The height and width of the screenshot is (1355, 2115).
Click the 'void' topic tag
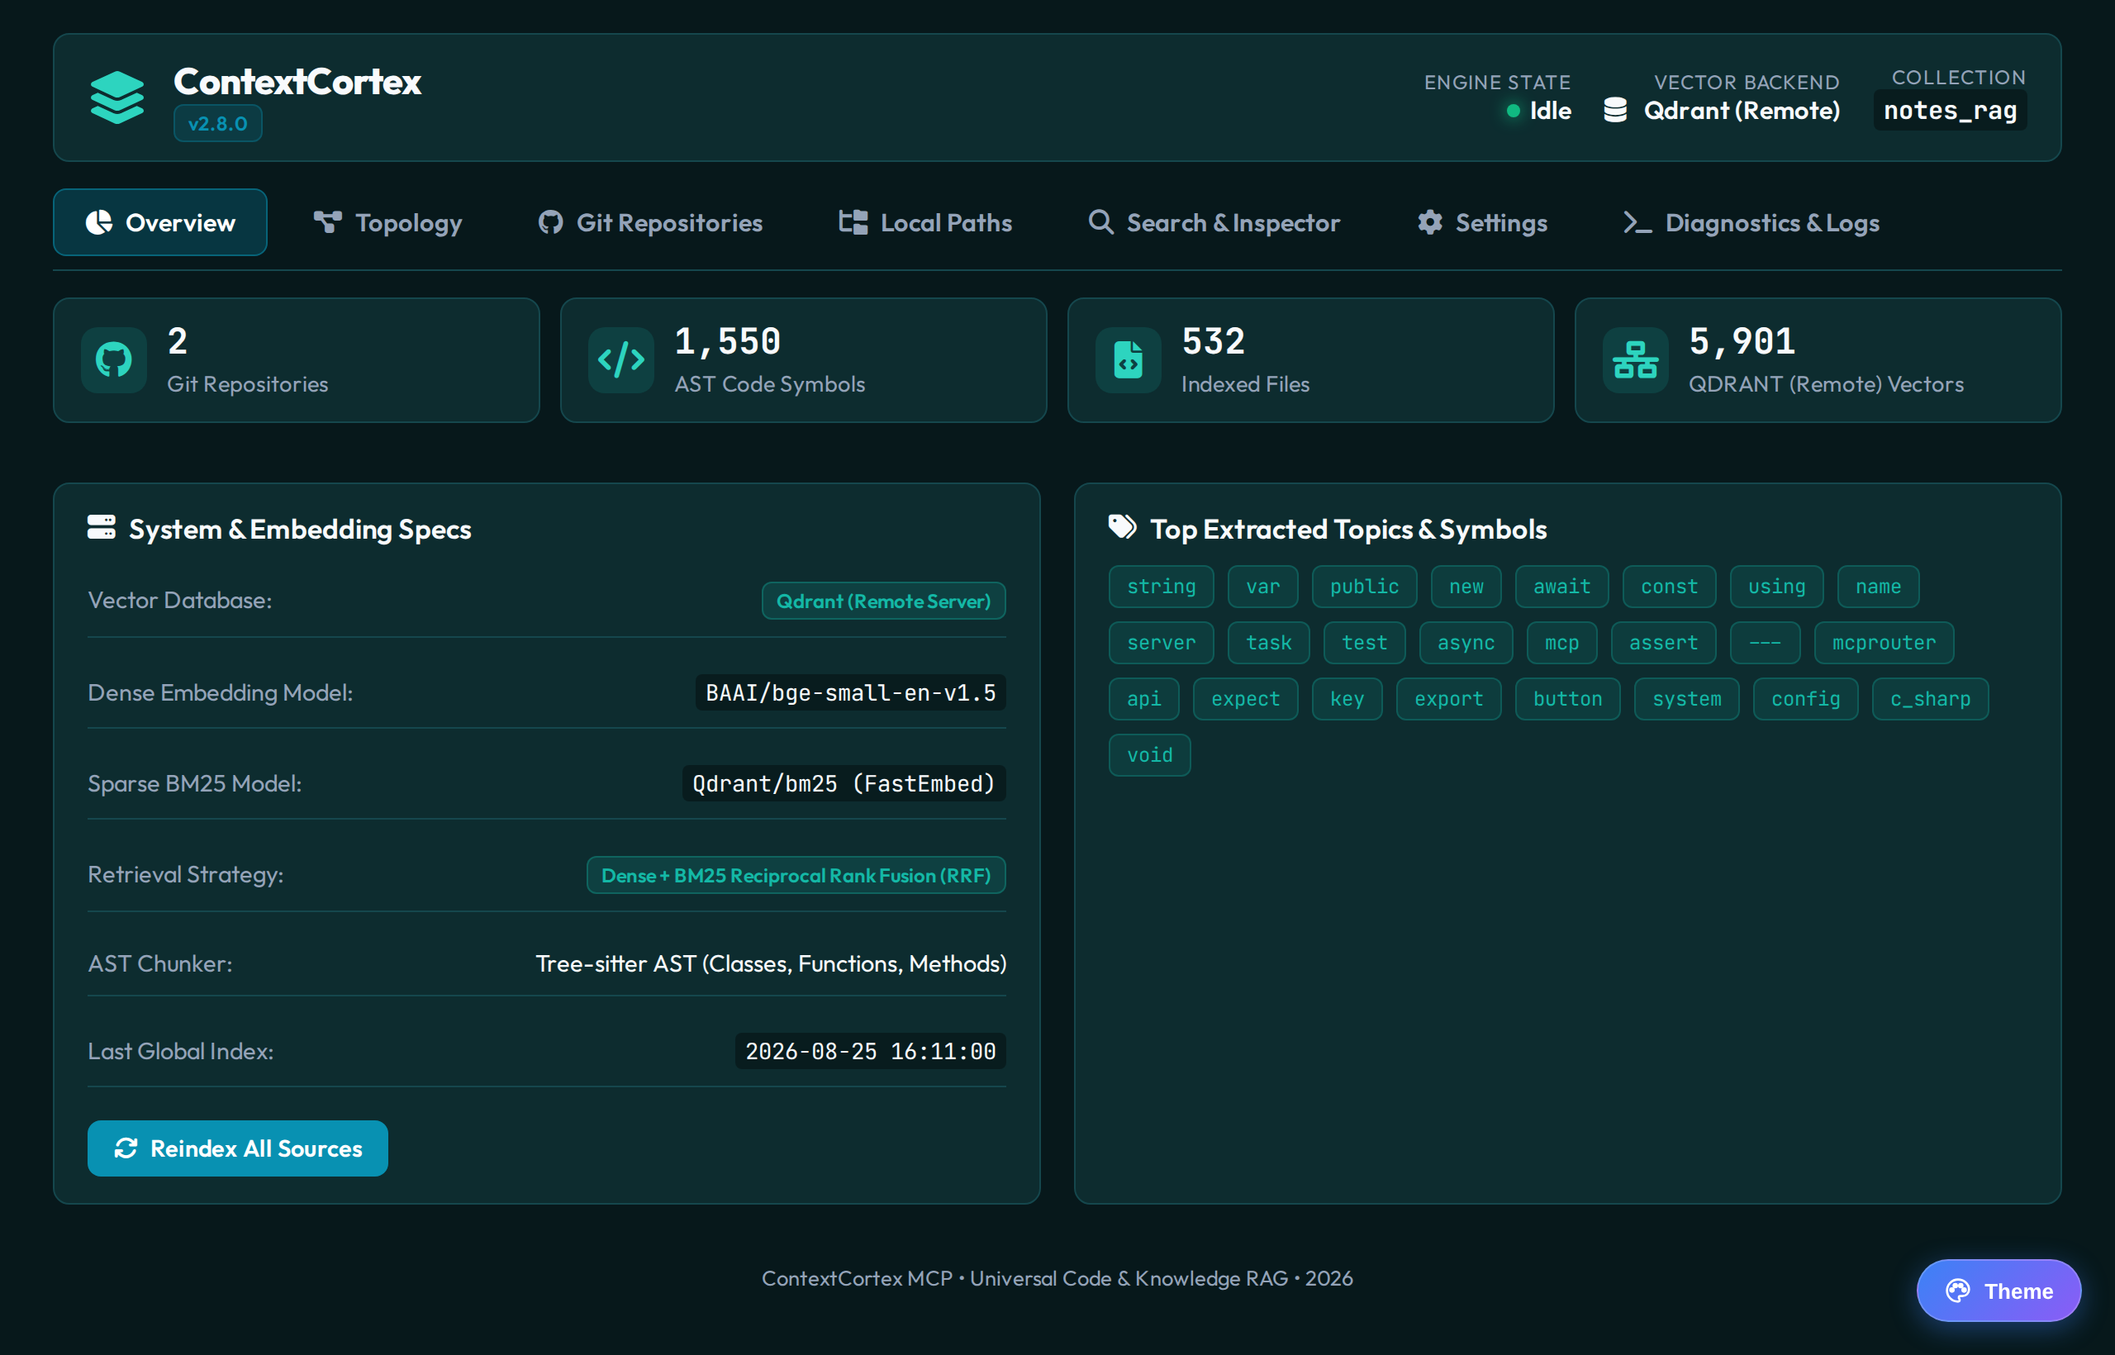[1150, 756]
